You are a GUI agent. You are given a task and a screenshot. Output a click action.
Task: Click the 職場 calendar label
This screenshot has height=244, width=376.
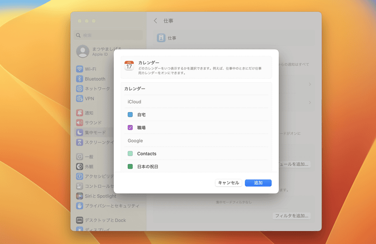click(x=141, y=128)
